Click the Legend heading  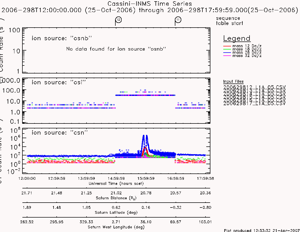point(237,38)
